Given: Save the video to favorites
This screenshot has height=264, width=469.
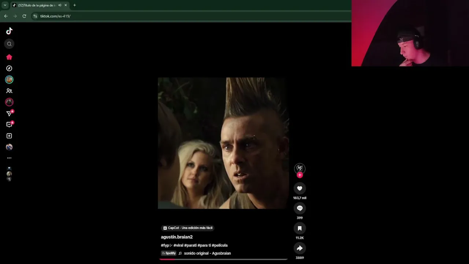Looking at the screenshot, I should coord(299,228).
